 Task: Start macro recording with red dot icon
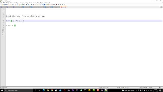[x=57, y=5]
